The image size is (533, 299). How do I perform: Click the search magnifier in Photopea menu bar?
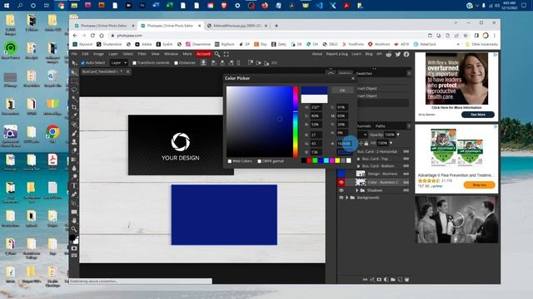click(x=217, y=54)
